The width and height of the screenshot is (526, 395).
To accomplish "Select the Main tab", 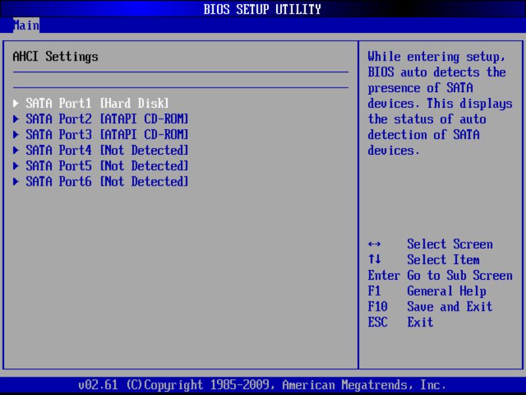I will [26, 25].
